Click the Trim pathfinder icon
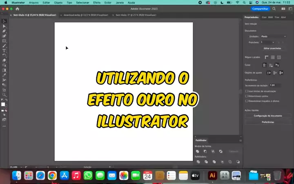294x184 pixels. 206,162
